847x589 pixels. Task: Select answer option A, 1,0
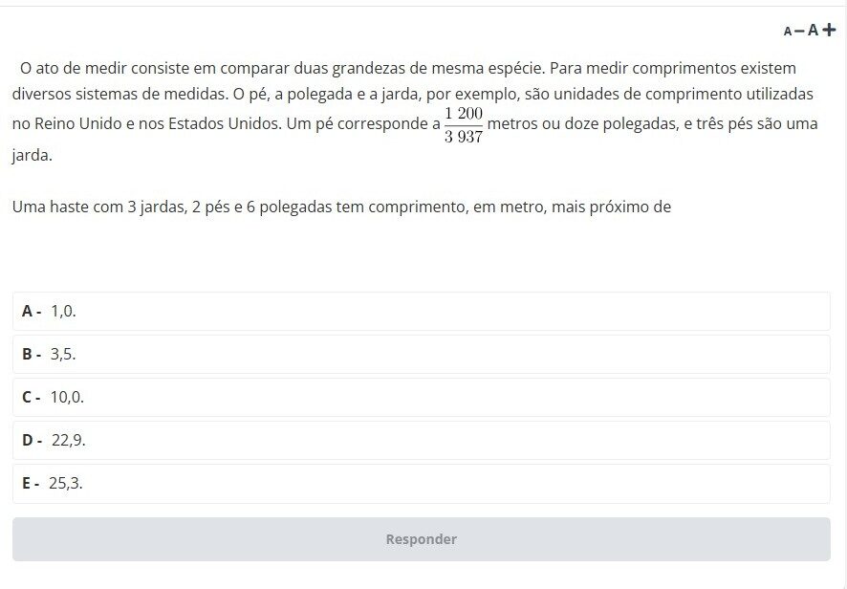421,311
